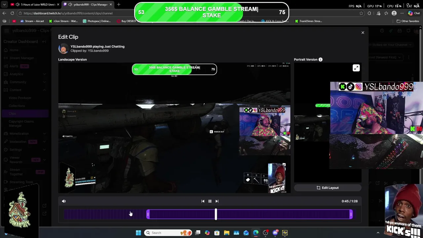Go back in the browser

coord(4,13)
